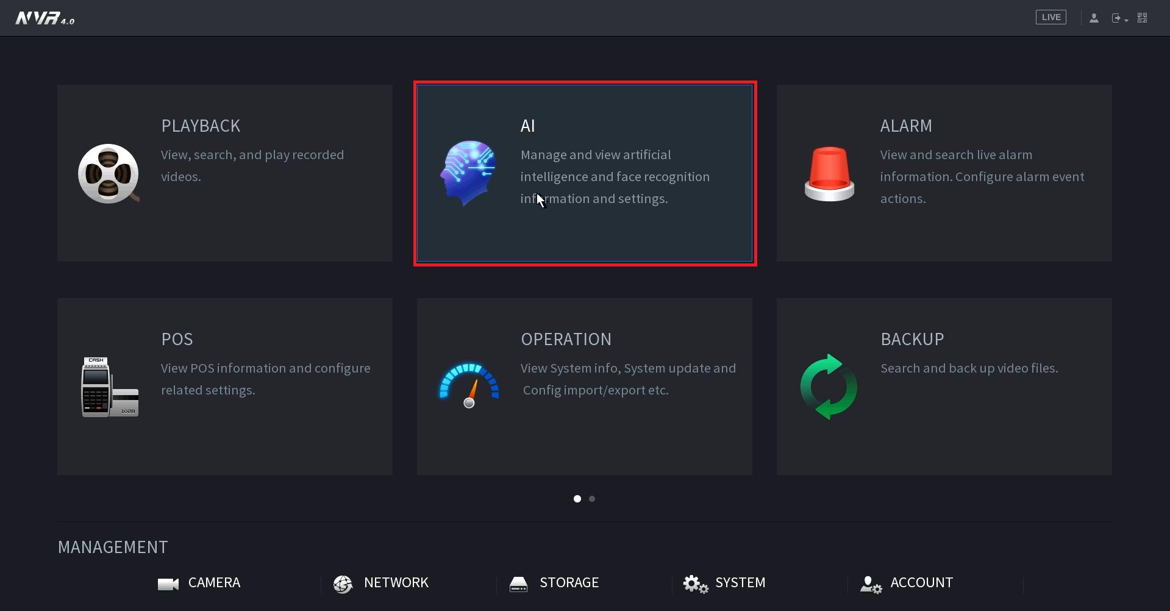Select the first page indicator dot
Image resolution: width=1170 pixels, height=611 pixels.
click(x=577, y=499)
